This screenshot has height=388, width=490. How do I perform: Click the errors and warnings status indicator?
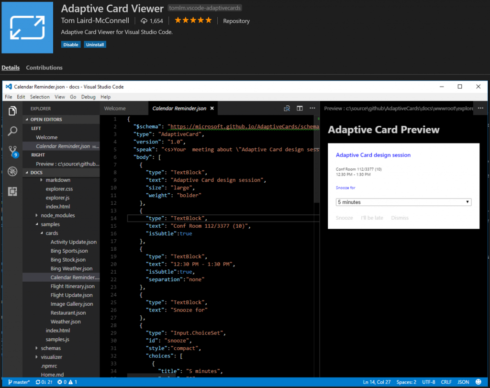pos(67,382)
